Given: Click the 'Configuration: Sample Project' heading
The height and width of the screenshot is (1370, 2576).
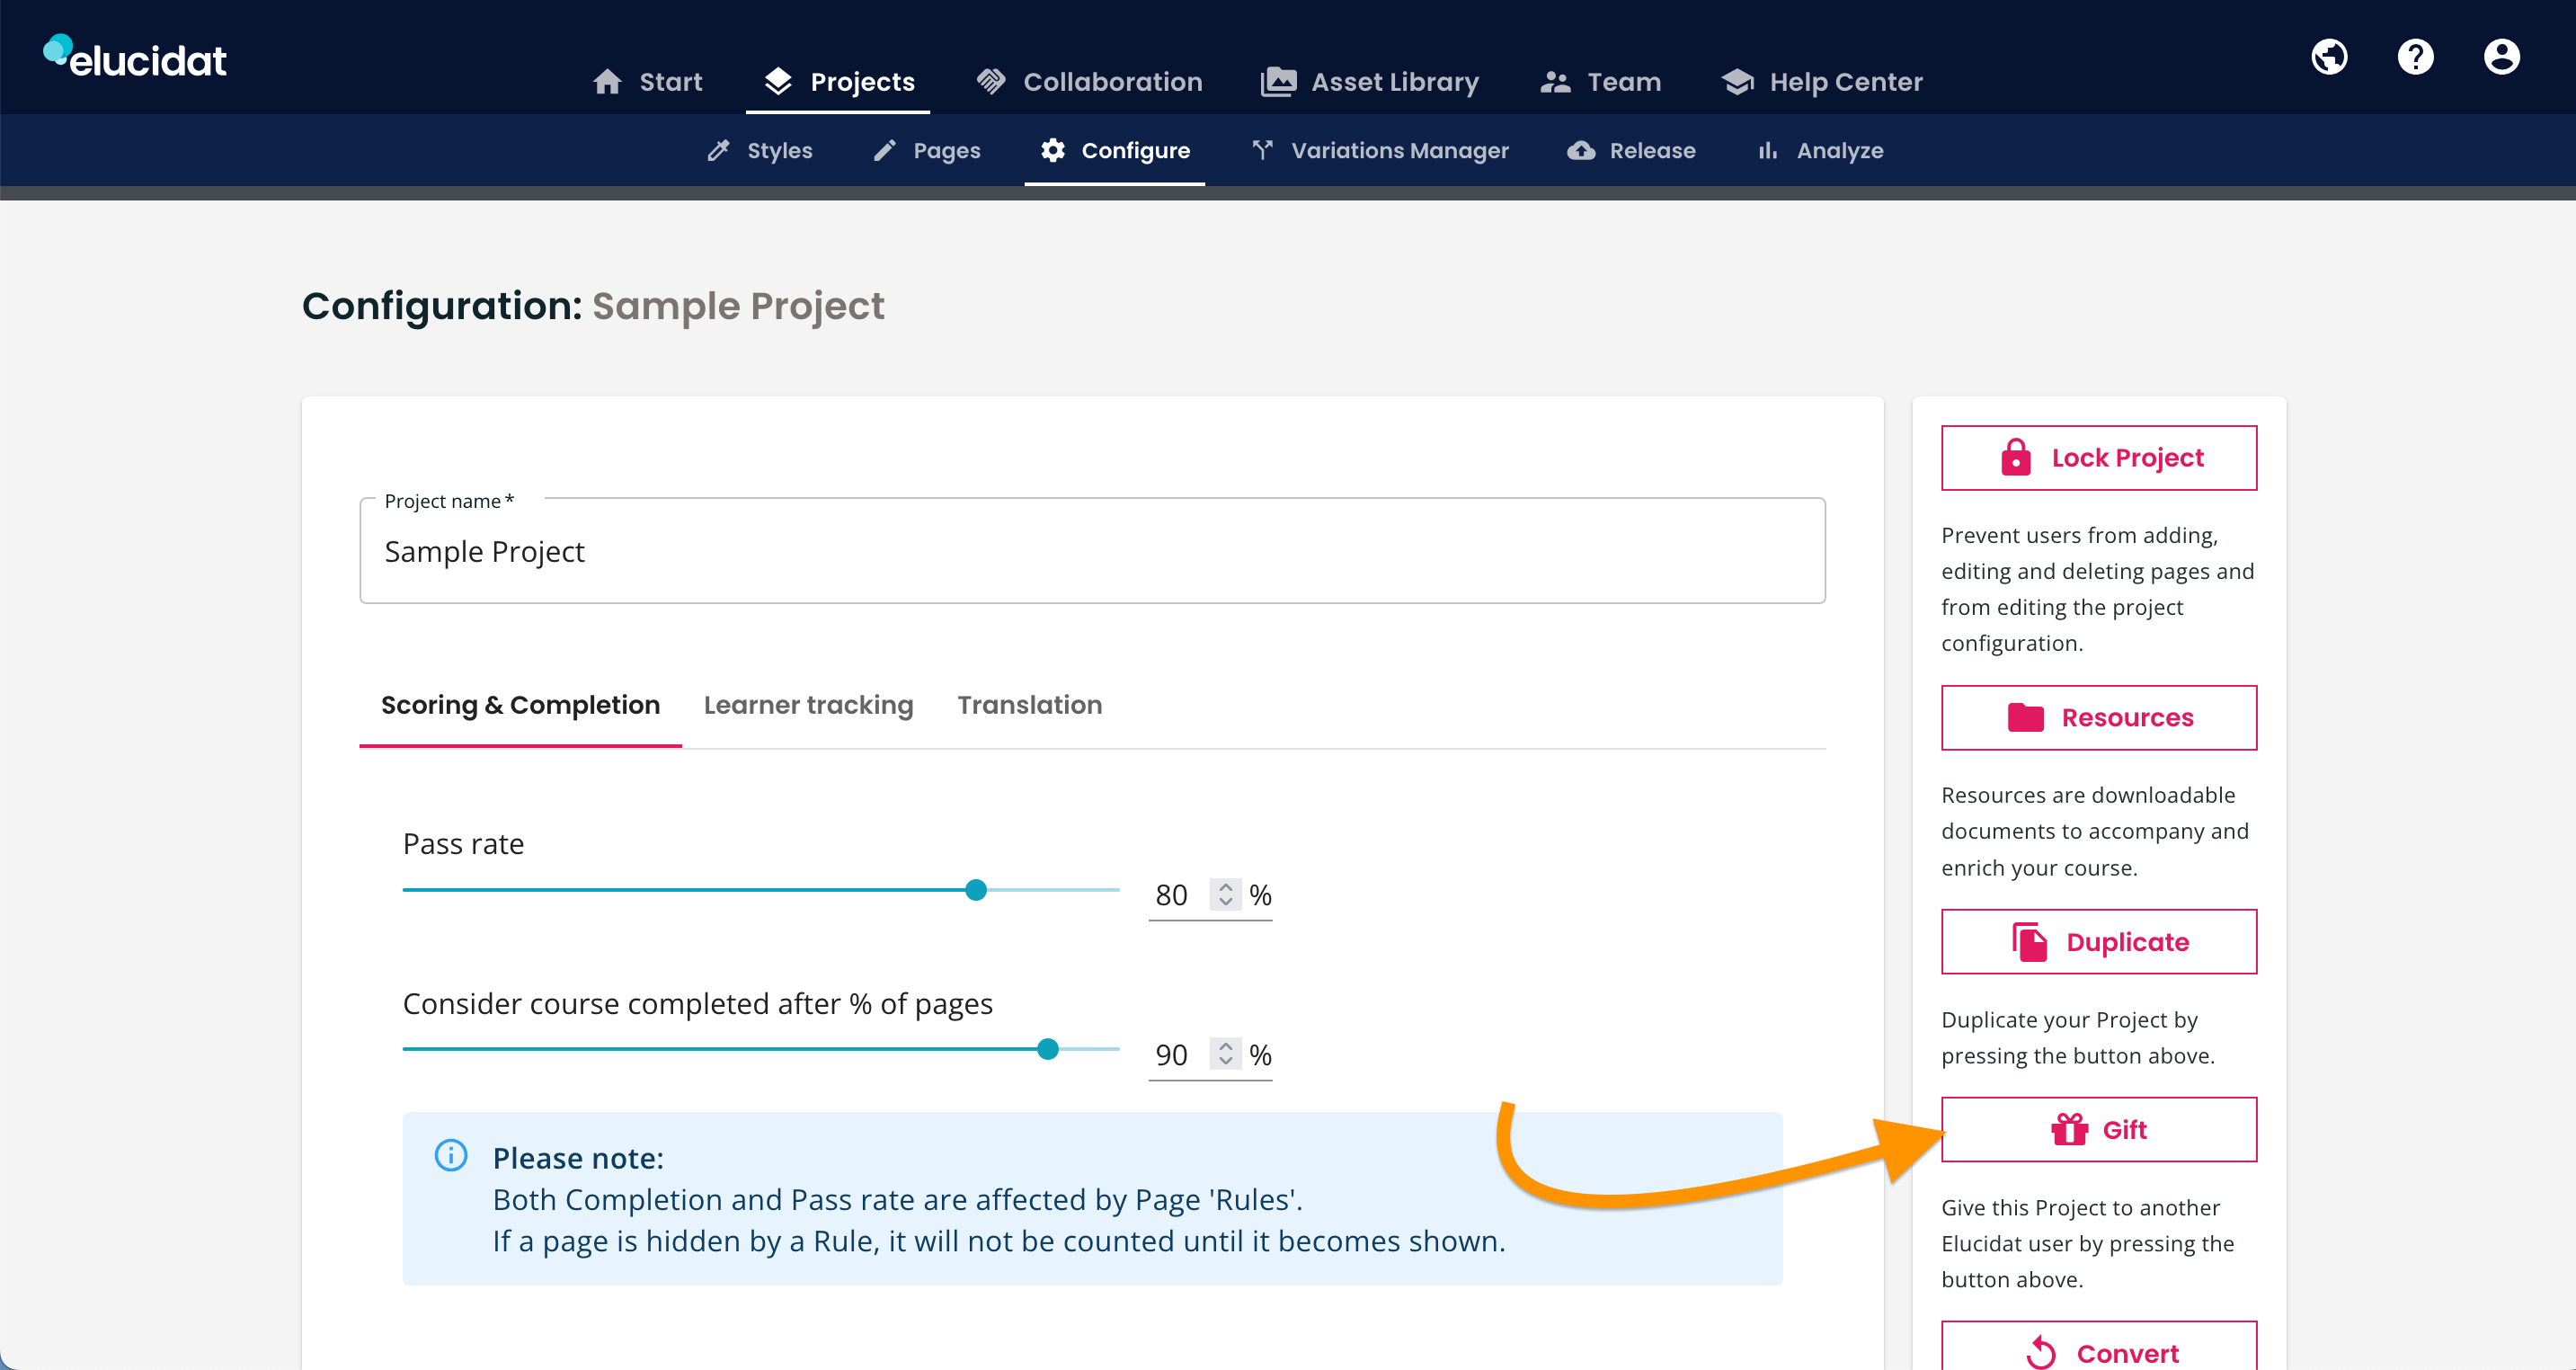Looking at the screenshot, I should (x=593, y=306).
